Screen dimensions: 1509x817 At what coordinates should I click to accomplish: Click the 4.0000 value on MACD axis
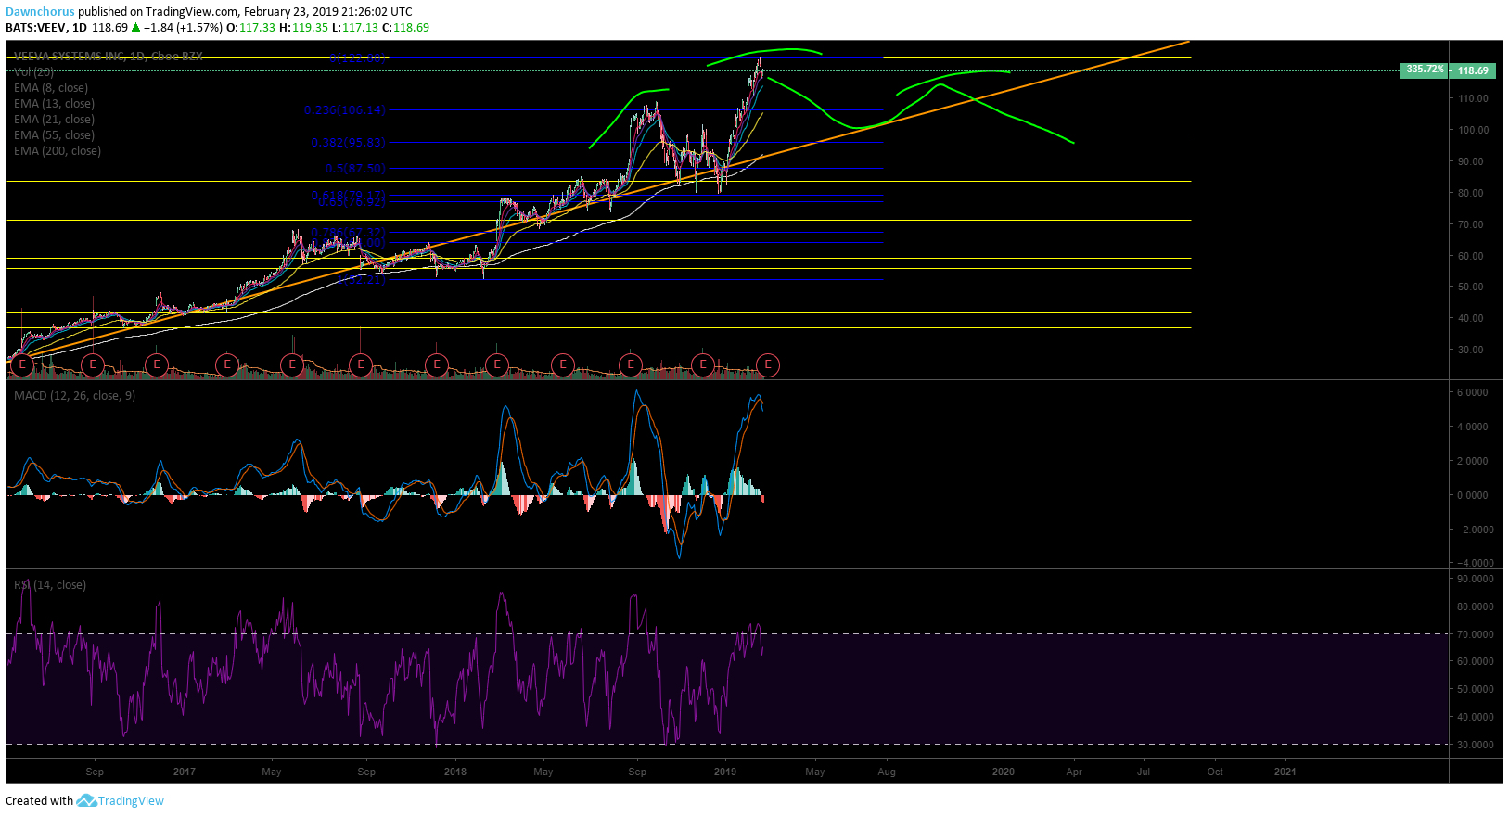[1473, 428]
